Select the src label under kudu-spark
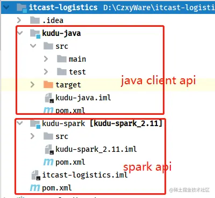 [62, 136]
